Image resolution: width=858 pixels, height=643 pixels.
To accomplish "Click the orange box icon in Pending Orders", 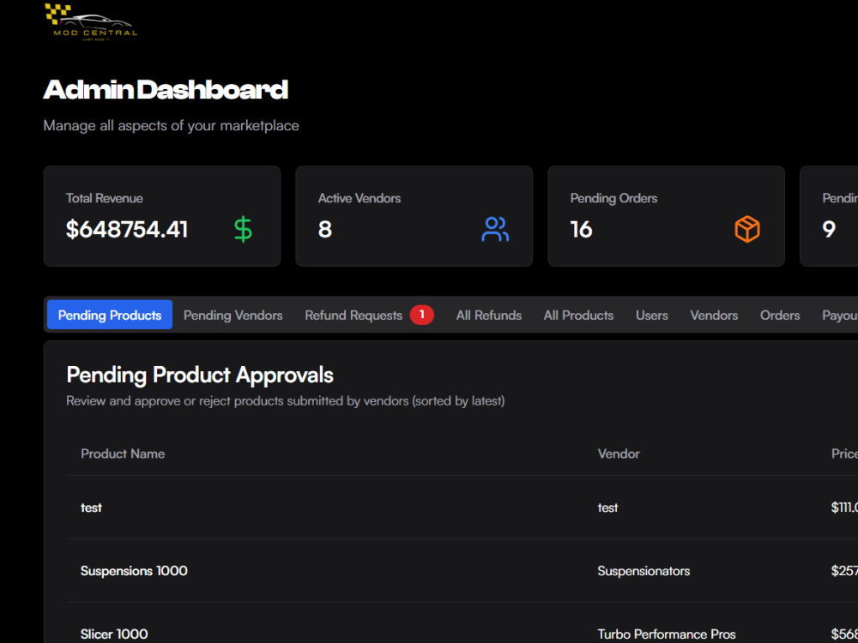I will click(x=747, y=229).
